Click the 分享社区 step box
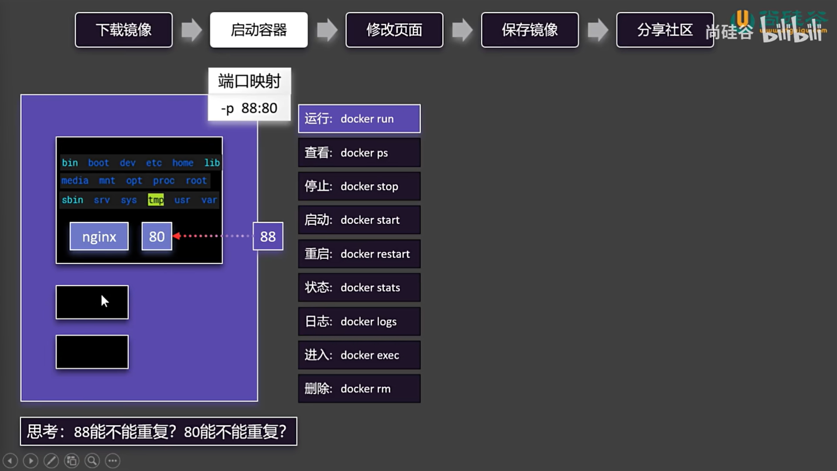The width and height of the screenshot is (837, 471). pyautogui.click(x=664, y=30)
